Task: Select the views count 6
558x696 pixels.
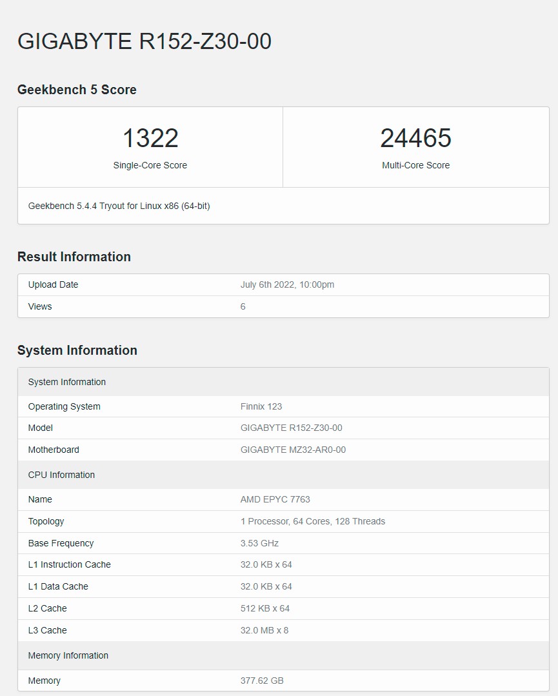Action: (x=243, y=306)
